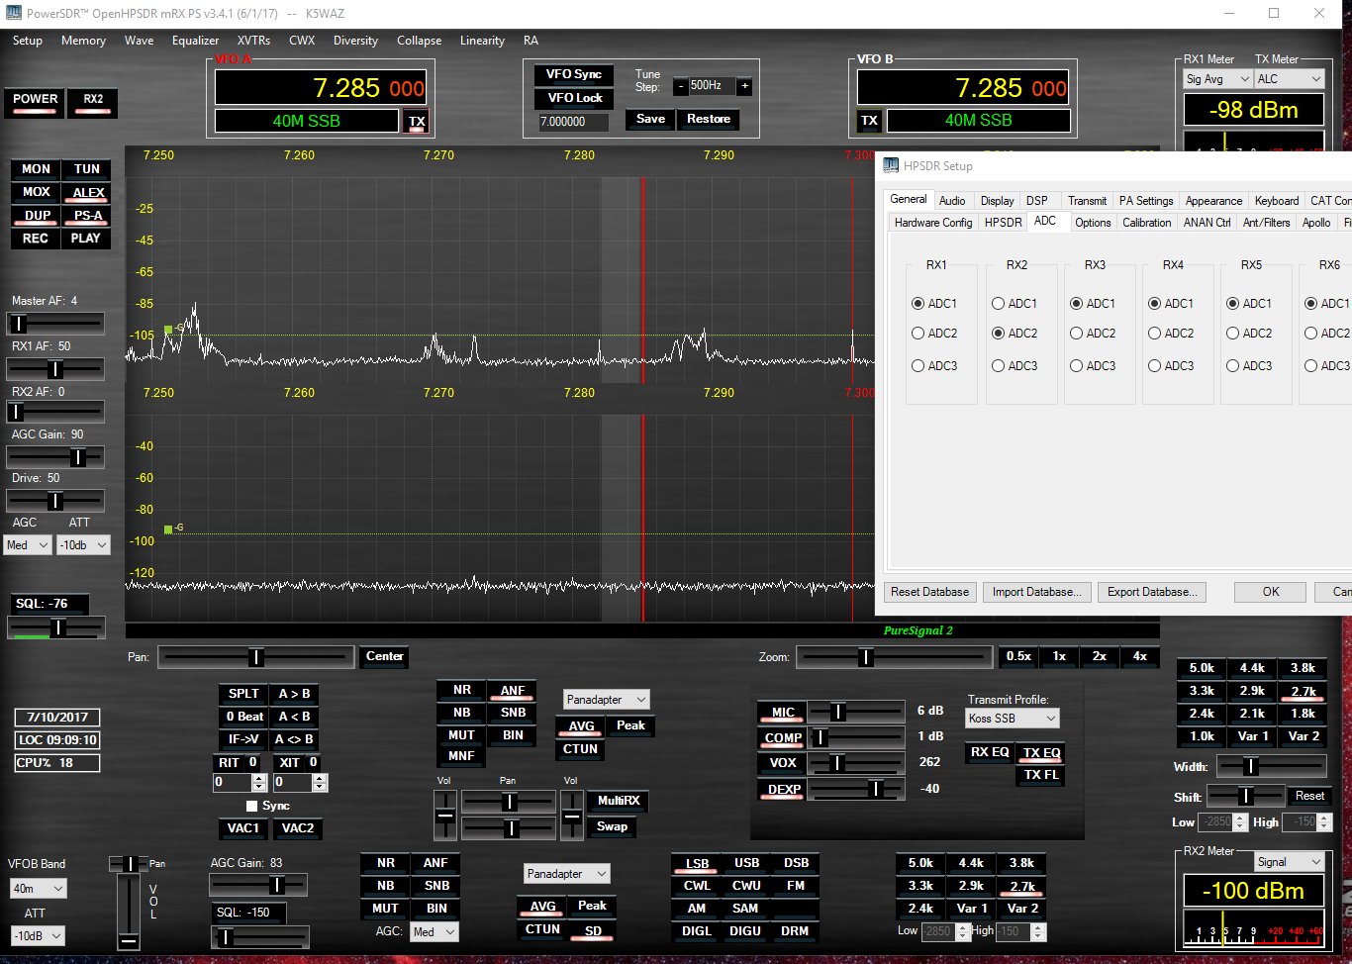Enable the MON monitor button

point(36,169)
